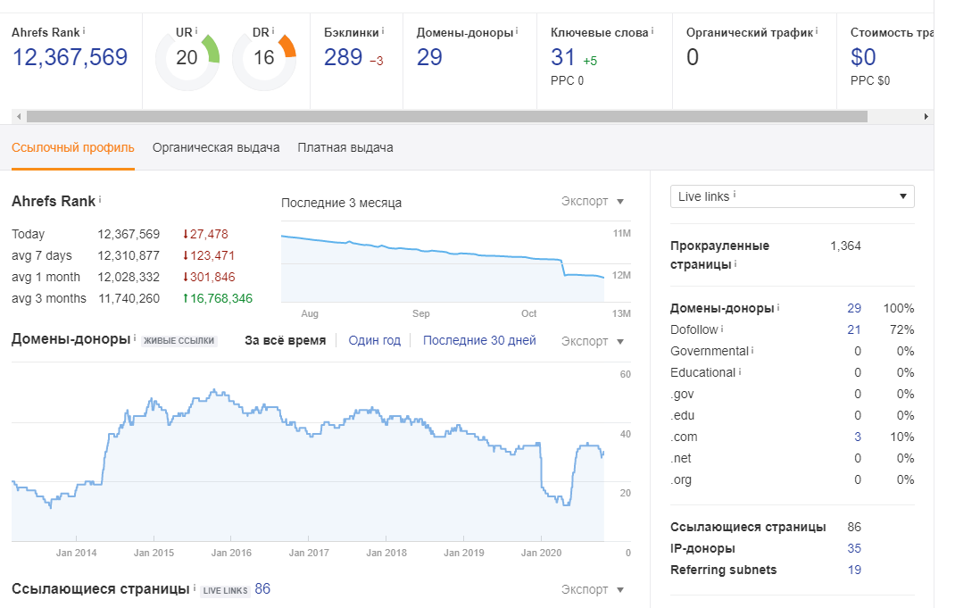Switch to Платная выдача tab

[x=345, y=147]
